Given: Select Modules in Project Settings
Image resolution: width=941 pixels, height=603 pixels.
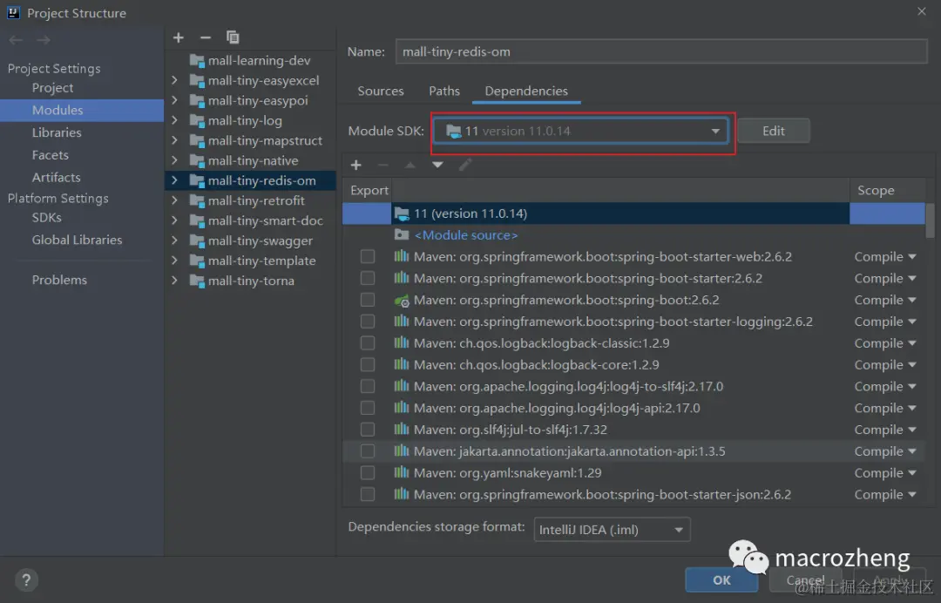Looking at the screenshot, I should [x=82, y=111].
